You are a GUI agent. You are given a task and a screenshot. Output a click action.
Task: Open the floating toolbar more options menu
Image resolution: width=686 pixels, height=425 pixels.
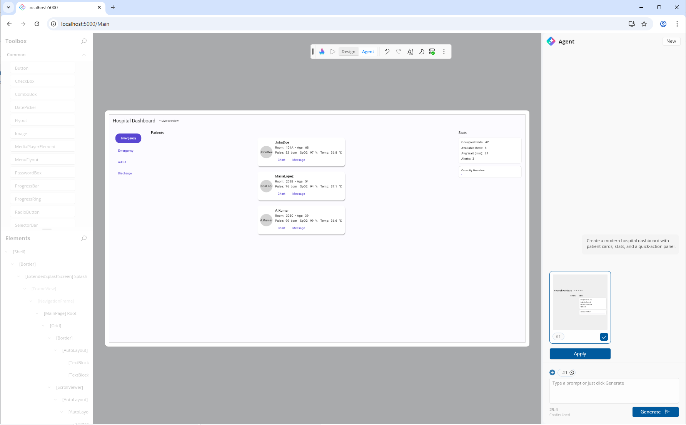pyautogui.click(x=444, y=52)
